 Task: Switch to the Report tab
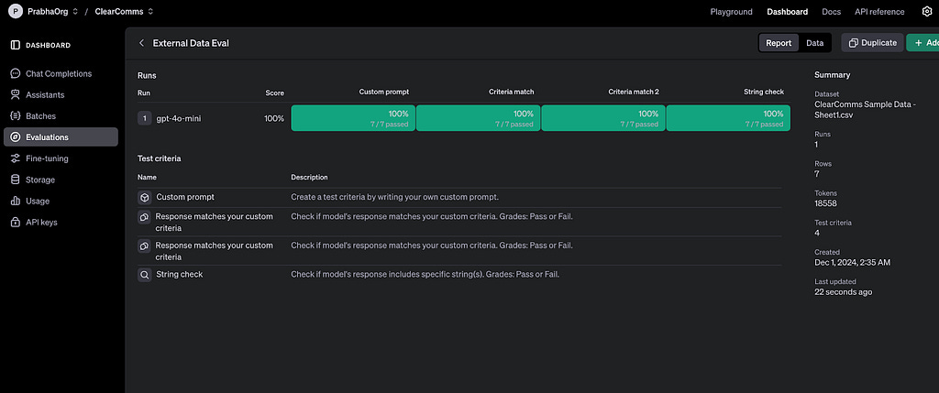(779, 43)
